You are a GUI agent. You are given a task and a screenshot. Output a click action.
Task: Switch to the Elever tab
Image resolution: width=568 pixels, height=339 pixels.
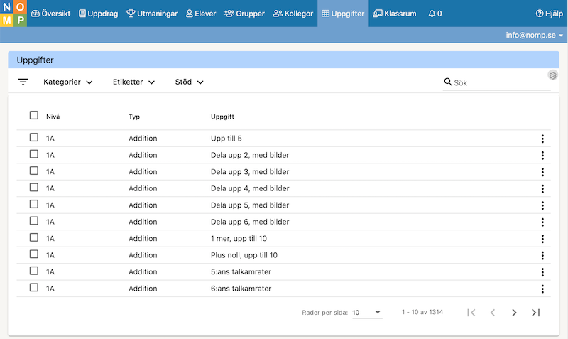coord(201,14)
